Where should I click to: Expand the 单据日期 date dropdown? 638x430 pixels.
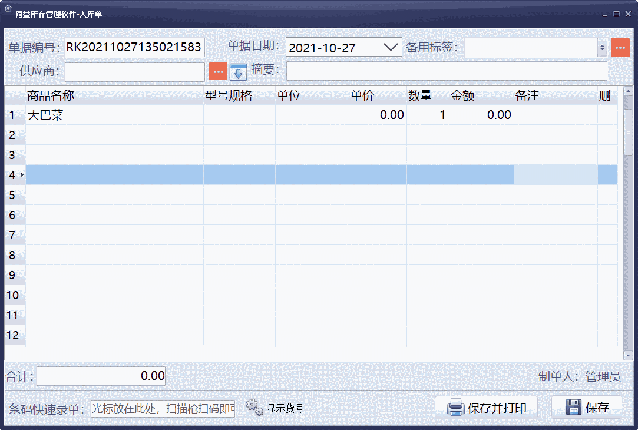391,48
